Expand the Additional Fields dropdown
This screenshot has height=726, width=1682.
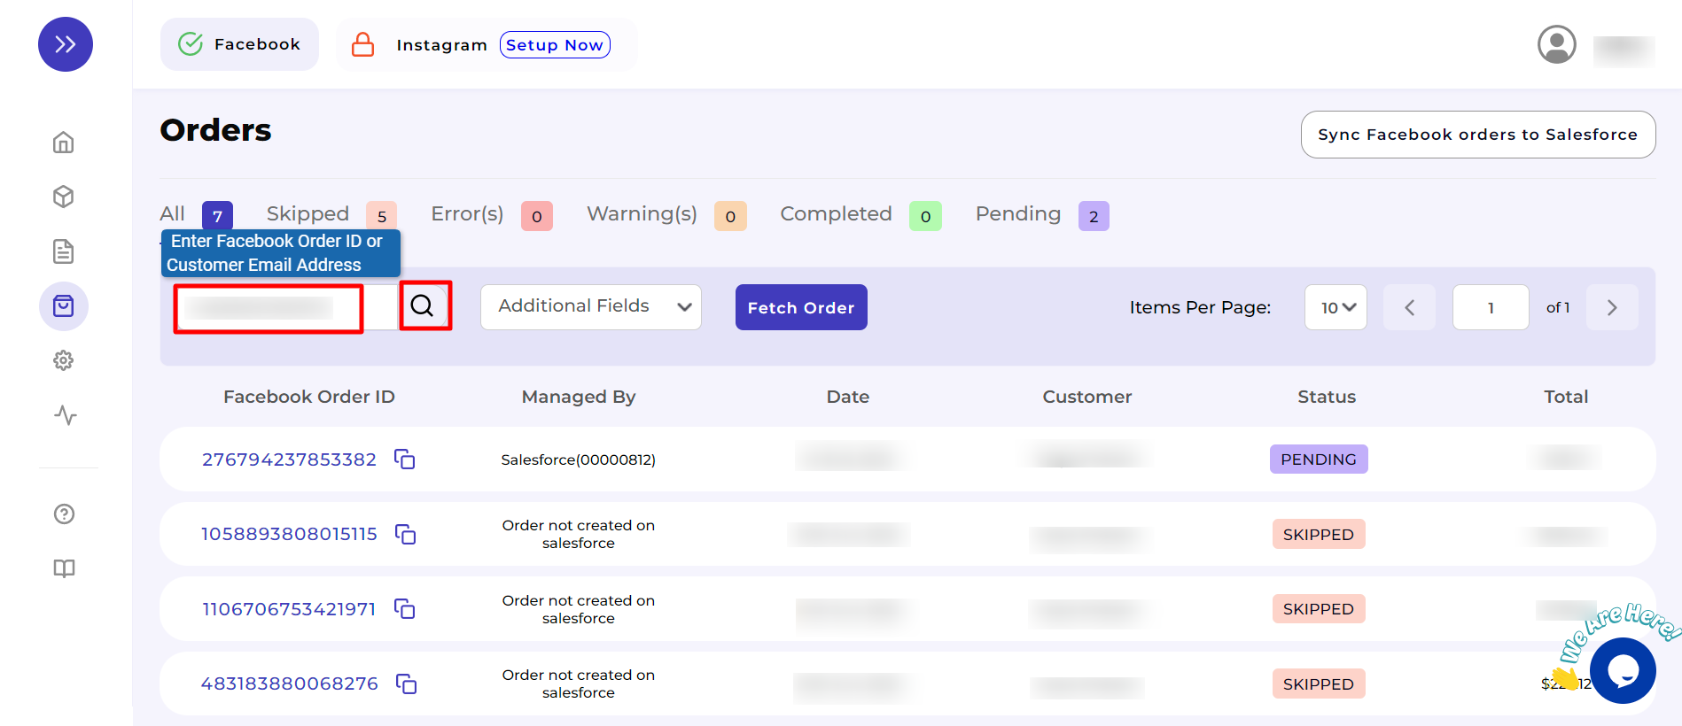(x=591, y=307)
